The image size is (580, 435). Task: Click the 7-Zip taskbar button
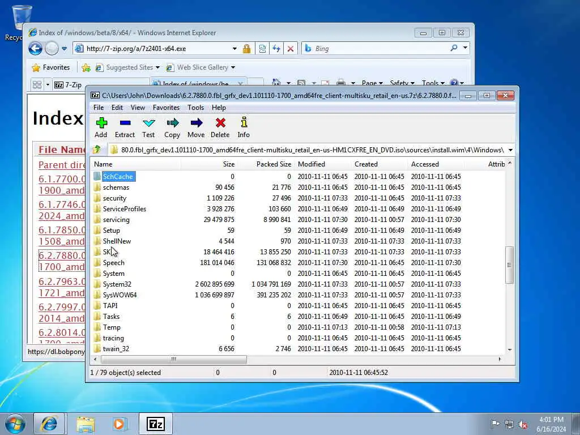pyautogui.click(x=156, y=424)
